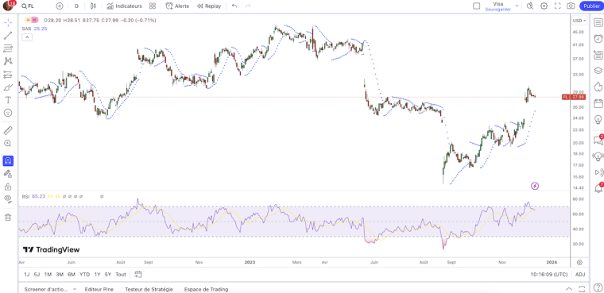Undo the last chart action

pos(234,6)
